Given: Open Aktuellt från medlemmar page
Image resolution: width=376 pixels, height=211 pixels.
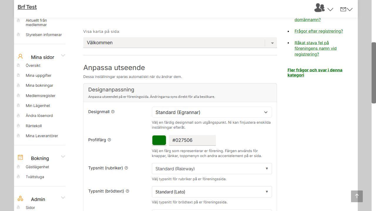Looking at the screenshot, I should (36, 23).
